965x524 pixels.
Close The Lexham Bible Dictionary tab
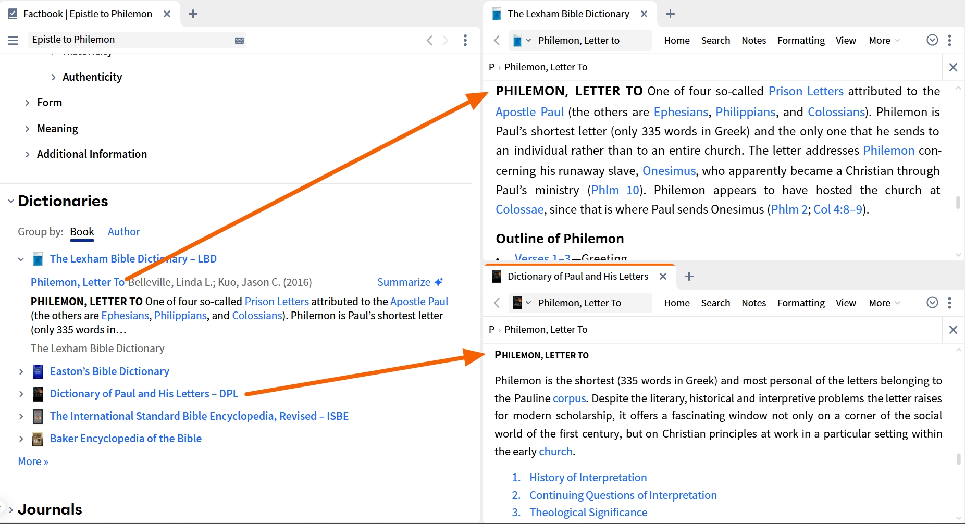coord(644,14)
